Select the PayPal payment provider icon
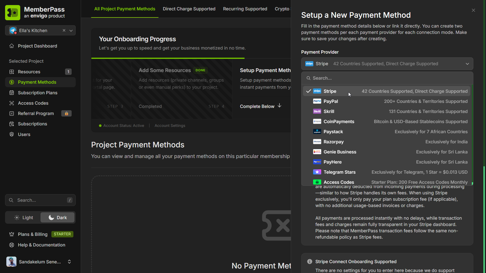The height and width of the screenshot is (273, 486). pyautogui.click(x=317, y=101)
